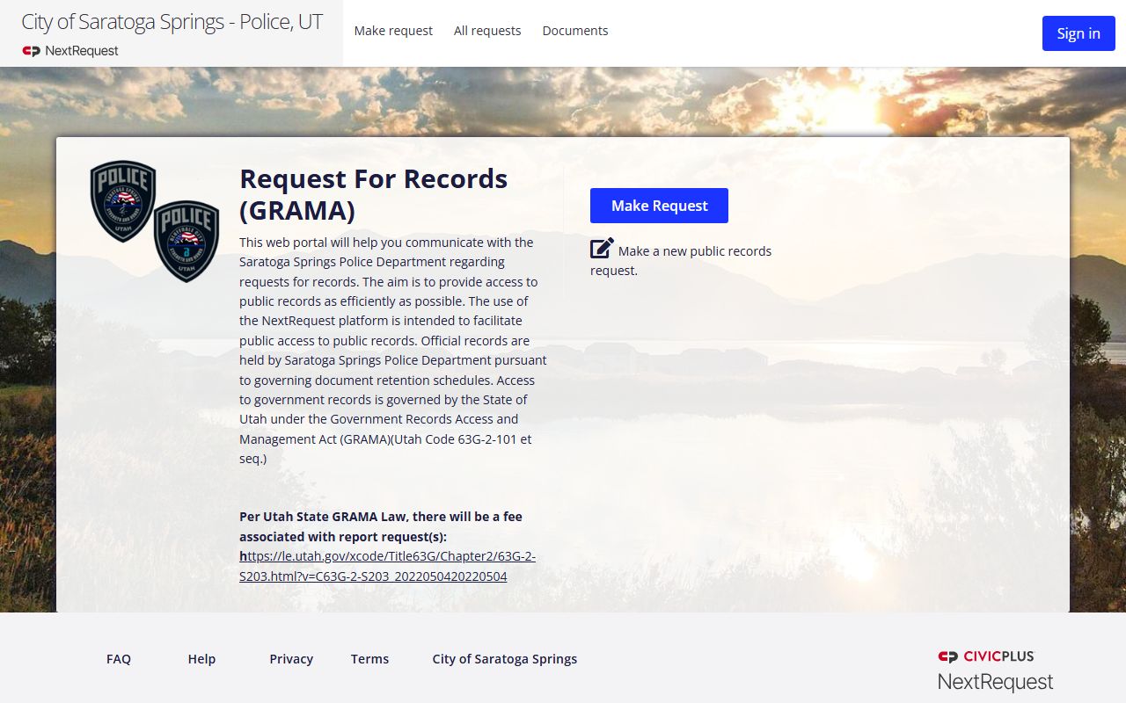
Task: Click the upper police badge image
Action: (123, 200)
